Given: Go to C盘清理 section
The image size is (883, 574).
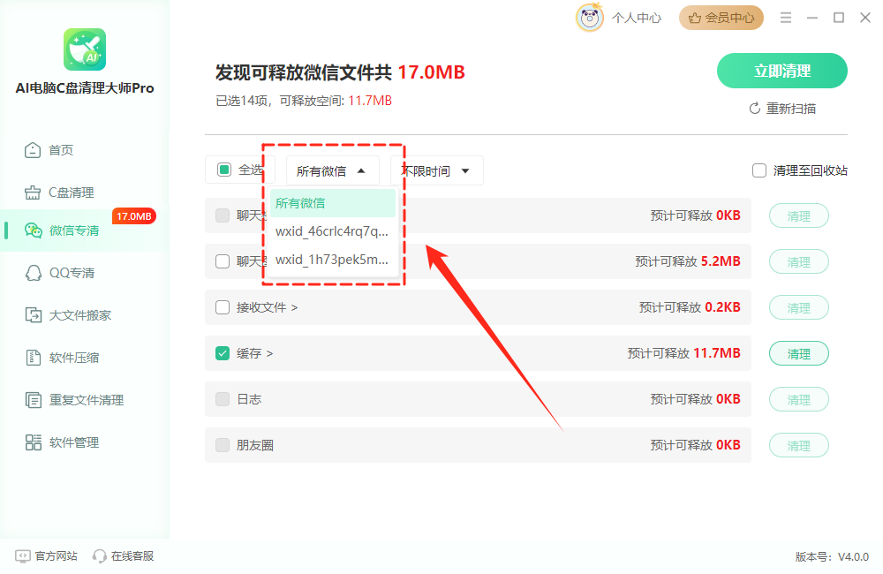Looking at the screenshot, I should click(59, 193).
